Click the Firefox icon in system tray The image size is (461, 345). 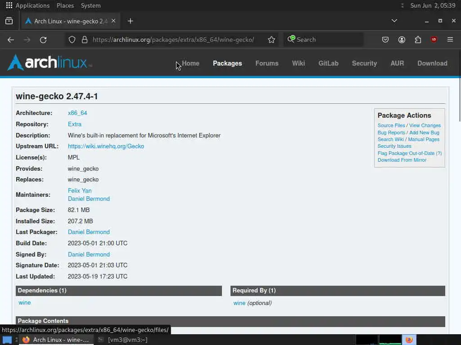click(409, 340)
